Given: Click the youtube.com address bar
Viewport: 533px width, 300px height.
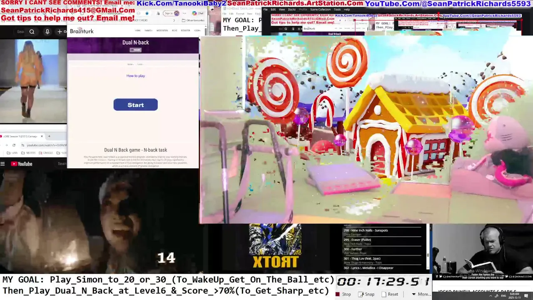Looking at the screenshot, I should pyautogui.click(x=44, y=145).
